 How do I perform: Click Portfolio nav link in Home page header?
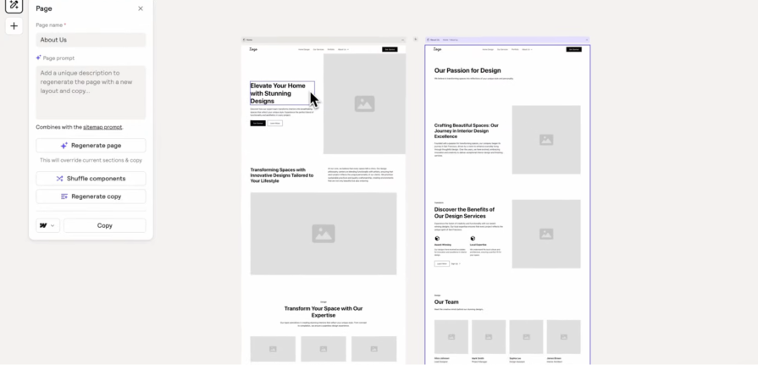pos(331,49)
